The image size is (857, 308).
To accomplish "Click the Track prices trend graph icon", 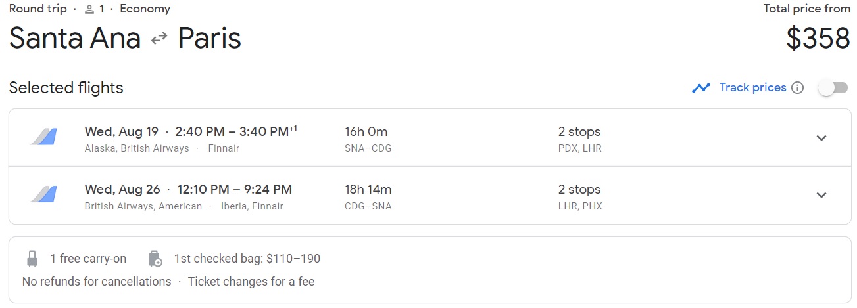I will [701, 88].
